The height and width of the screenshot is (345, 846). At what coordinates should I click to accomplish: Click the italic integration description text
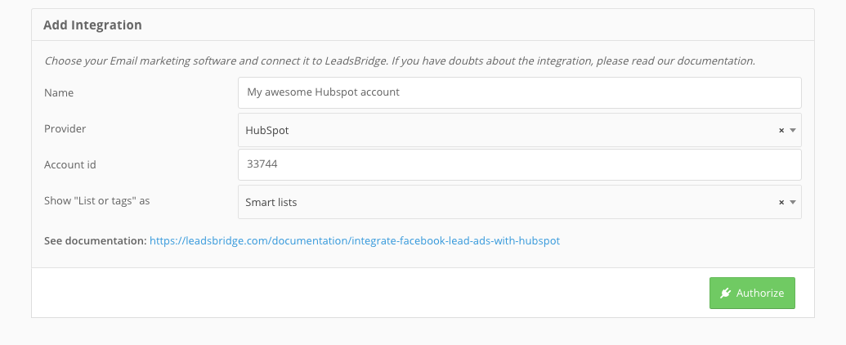tap(400, 61)
